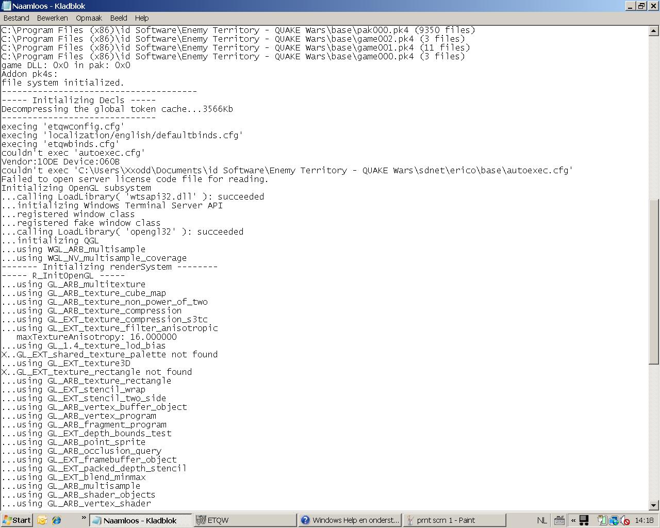The height and width of the screenshot is (528, 660).
Task: Open the Bestand menu
Action: [16, 18]
